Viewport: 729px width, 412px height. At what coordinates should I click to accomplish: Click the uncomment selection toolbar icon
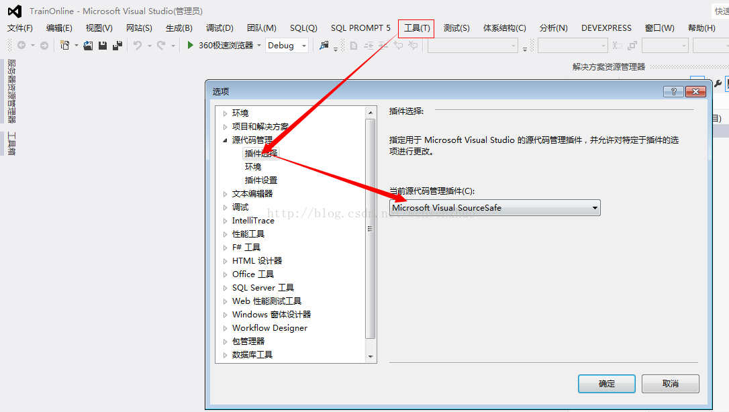click(x=413, y=46)
